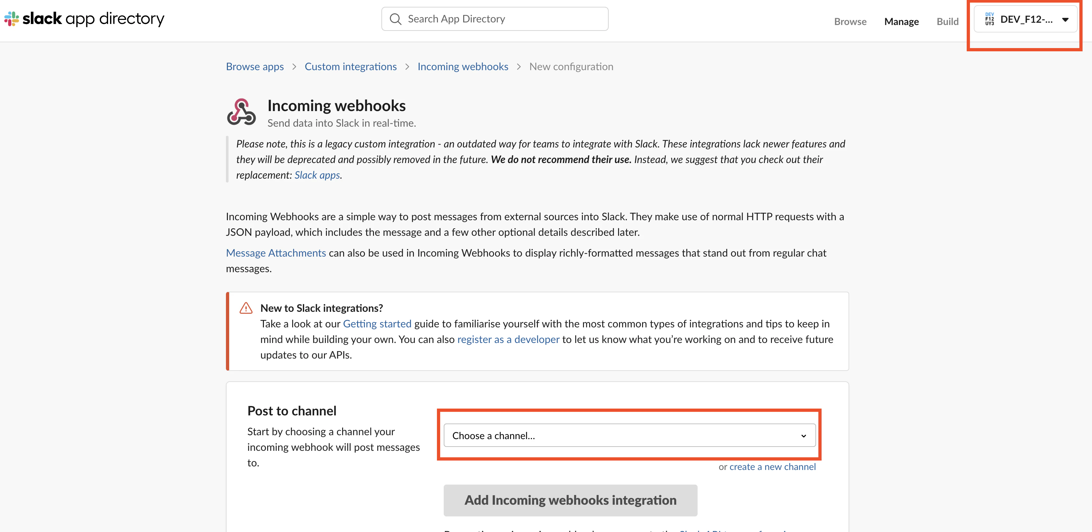Viewport: 1092px width, 532px height.
Task: Click the warning triangle icon
Action: tap(246, 308)
